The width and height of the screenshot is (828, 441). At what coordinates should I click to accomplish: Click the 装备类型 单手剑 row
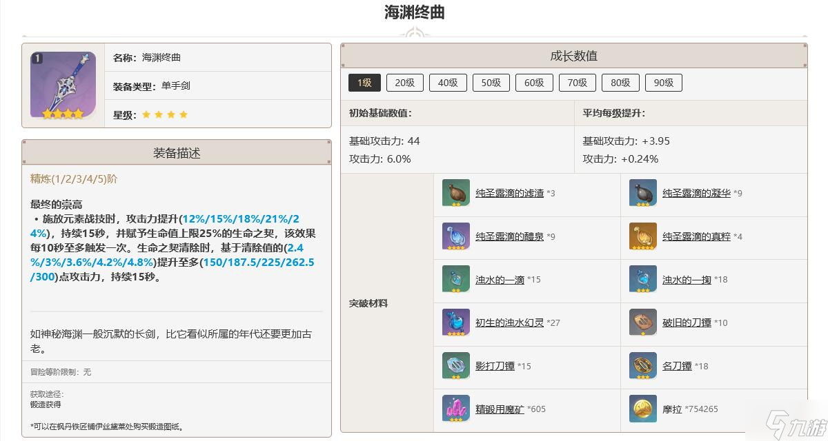[x=218, y=86]
